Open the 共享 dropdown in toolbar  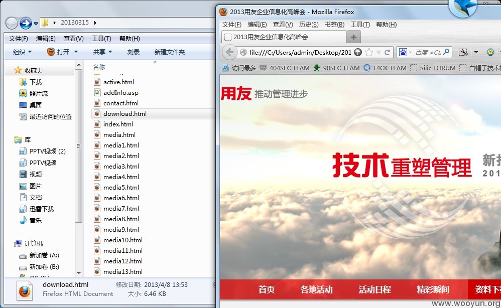(x=102, y=52)
